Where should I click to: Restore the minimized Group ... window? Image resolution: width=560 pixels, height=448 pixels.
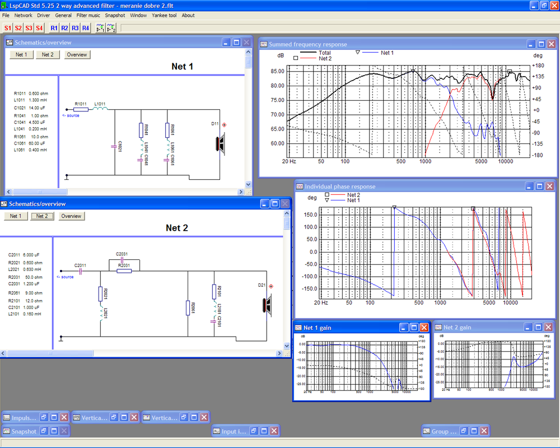[464, 431]
